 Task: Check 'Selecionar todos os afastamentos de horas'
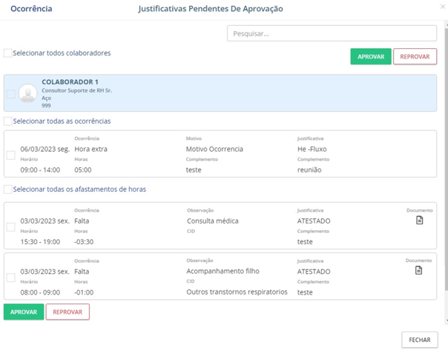8,189
